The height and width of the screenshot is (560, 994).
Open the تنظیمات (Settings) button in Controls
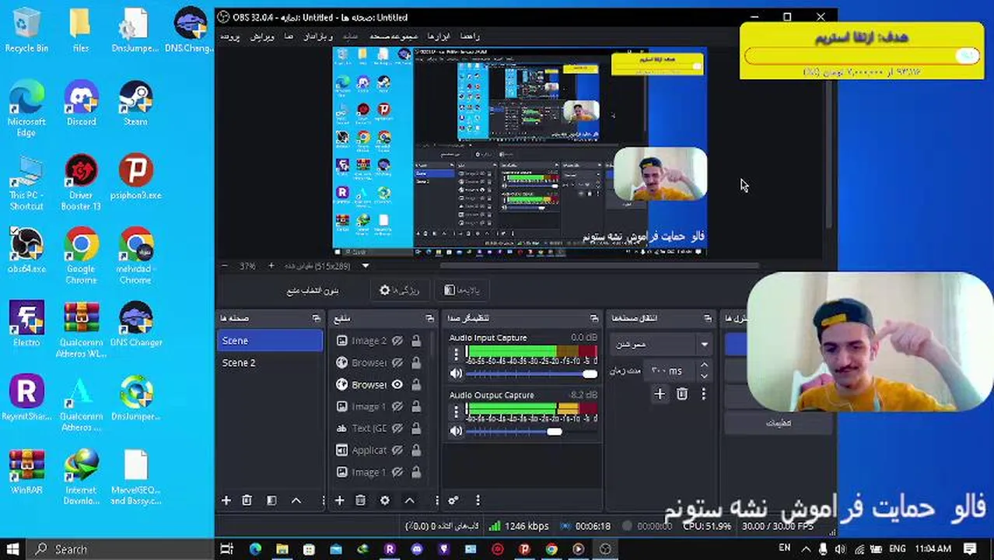[779, 423]
